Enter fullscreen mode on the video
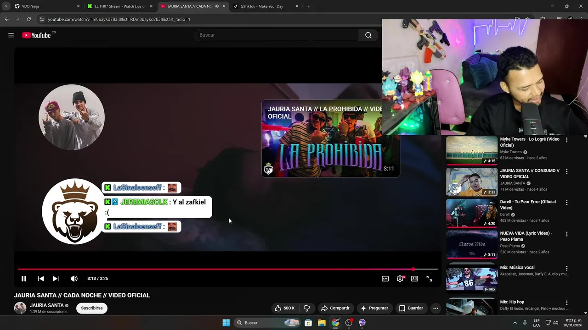588x330 pixels. 430,279
